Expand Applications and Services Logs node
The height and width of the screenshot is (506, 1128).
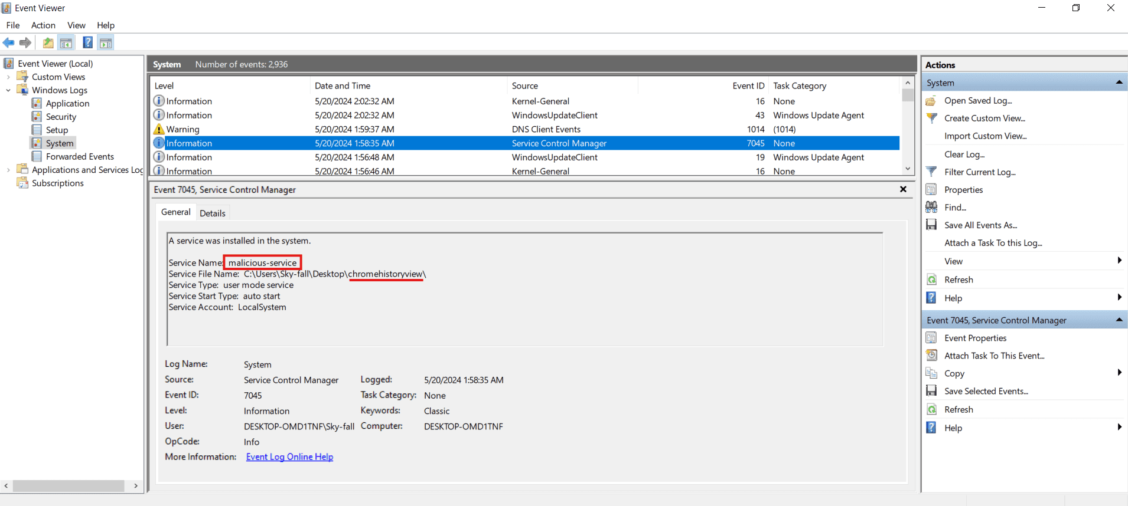[8, 170]
